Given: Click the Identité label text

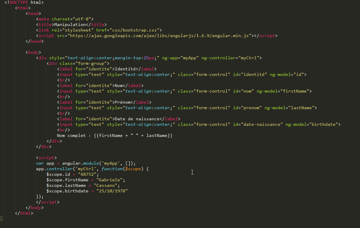Looking at the screenshot, I should point(125,69).
